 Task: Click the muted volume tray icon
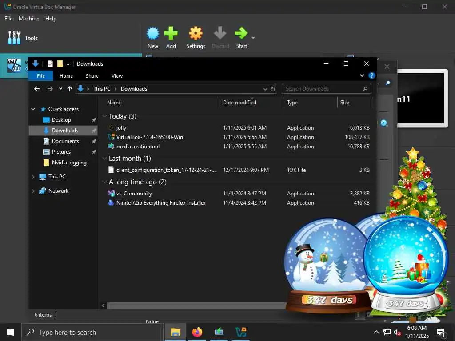coord(398,332)
